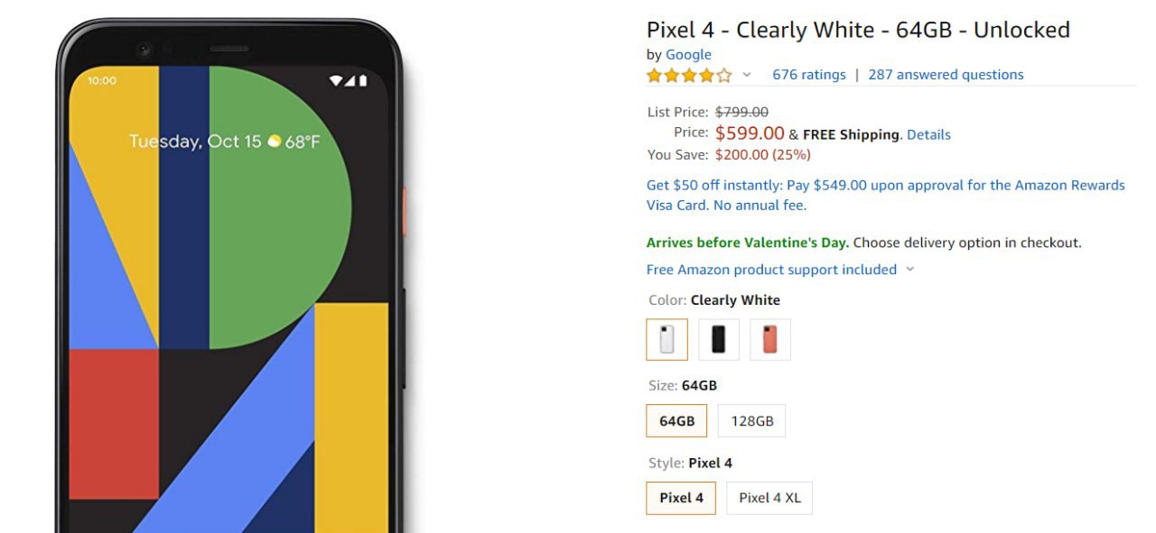This screenshot has height=533, width=1156.
Task: Click the phone's front camera icon
Action: pos(144,50)
